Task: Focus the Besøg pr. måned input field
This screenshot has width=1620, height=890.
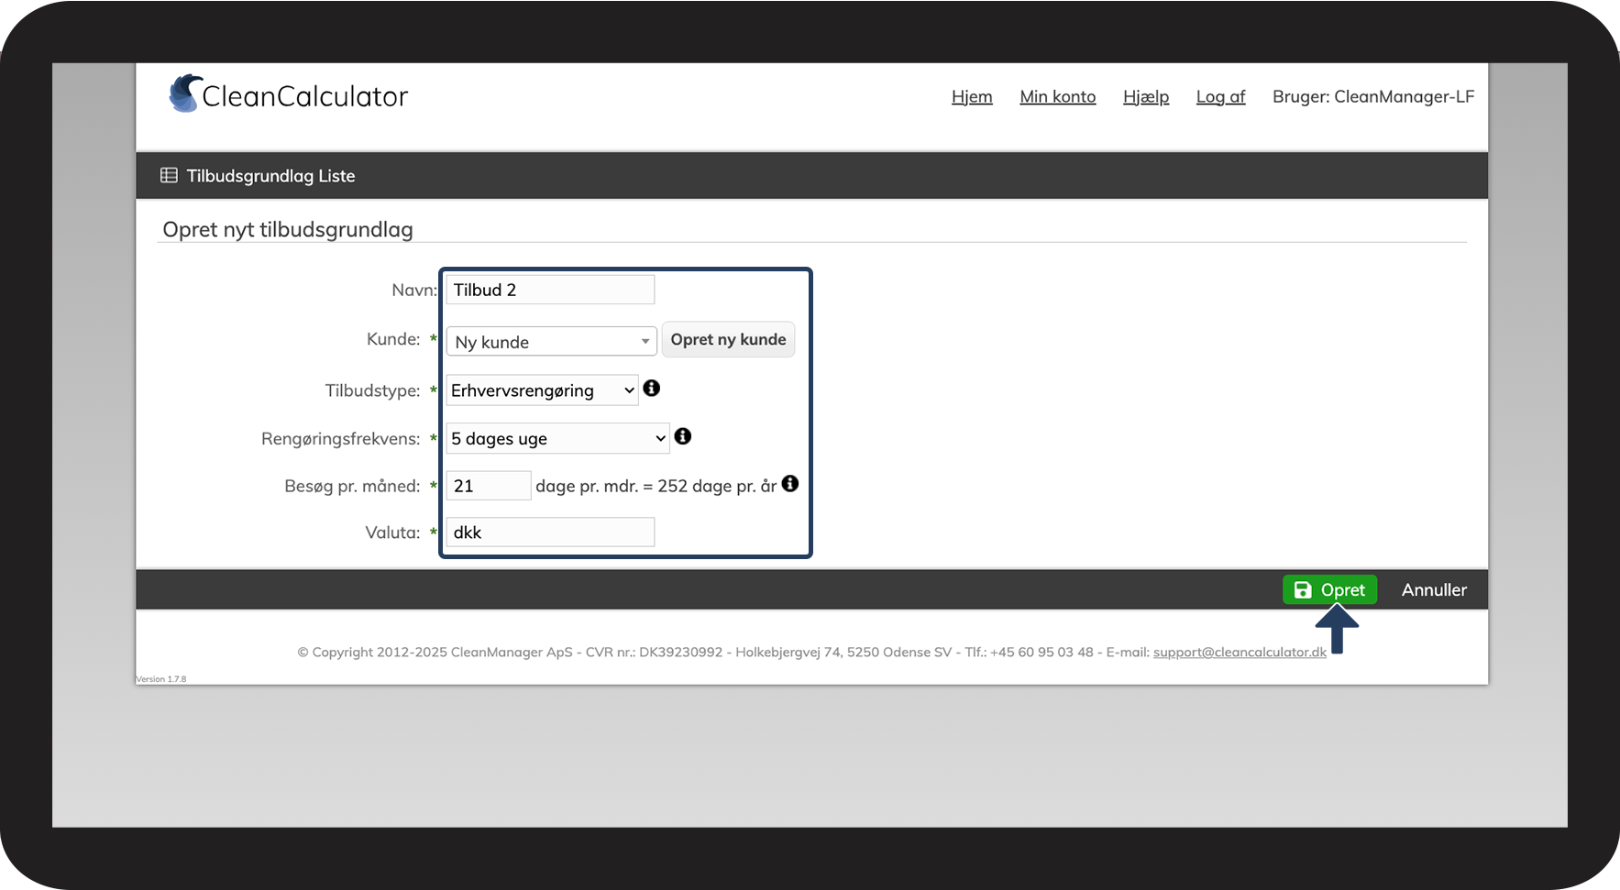Action: point(488,486)
